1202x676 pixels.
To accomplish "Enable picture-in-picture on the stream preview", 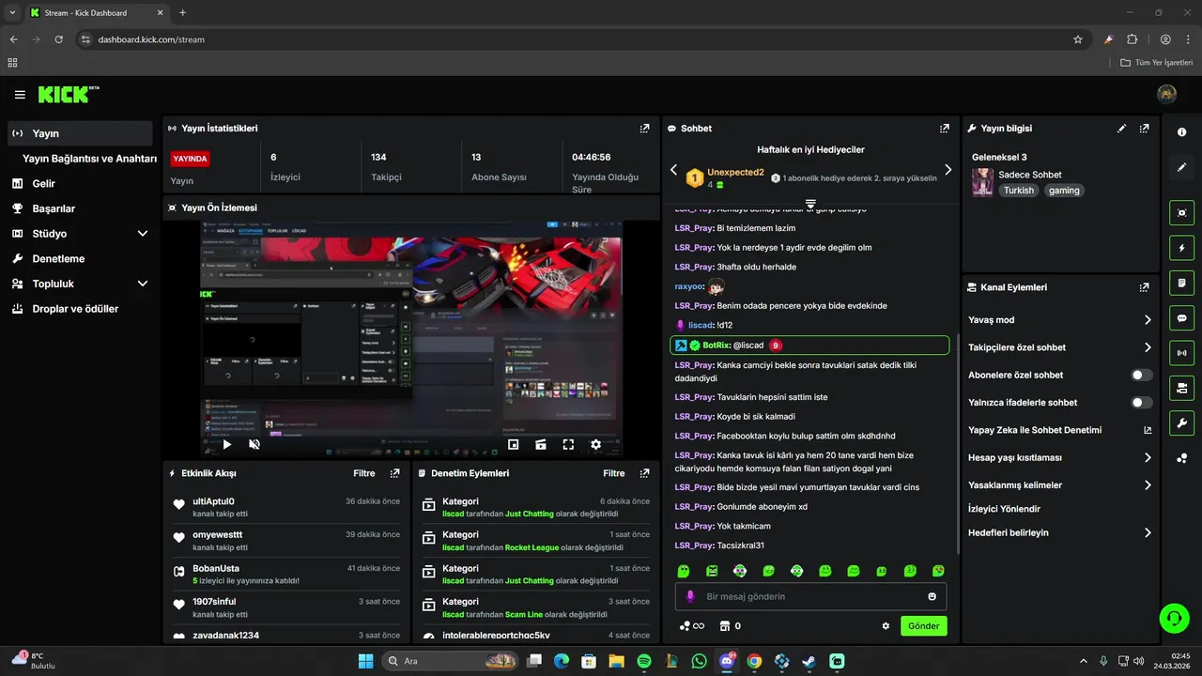I will point(514,445).
